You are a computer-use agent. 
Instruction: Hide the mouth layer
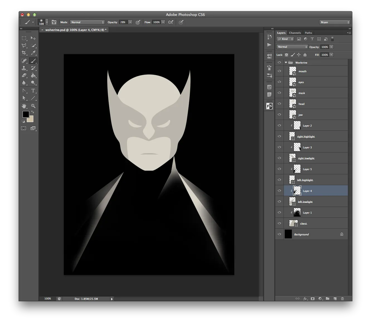click(279, 71)
